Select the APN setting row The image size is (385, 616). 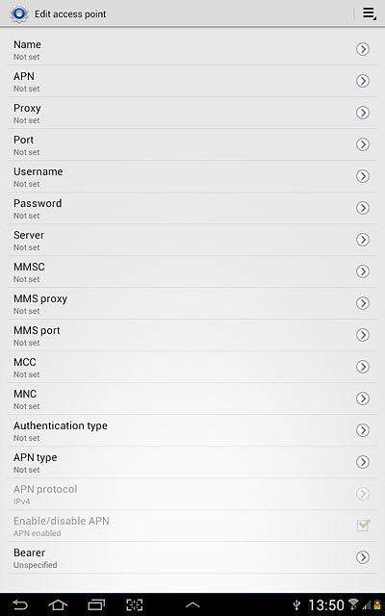[192, 81]
